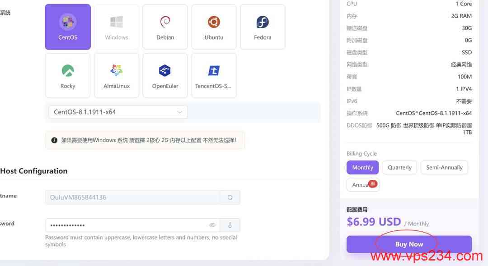Choose the OpenEuler system card
Screen dimensions: 488x266
click(x=165, y=75)
